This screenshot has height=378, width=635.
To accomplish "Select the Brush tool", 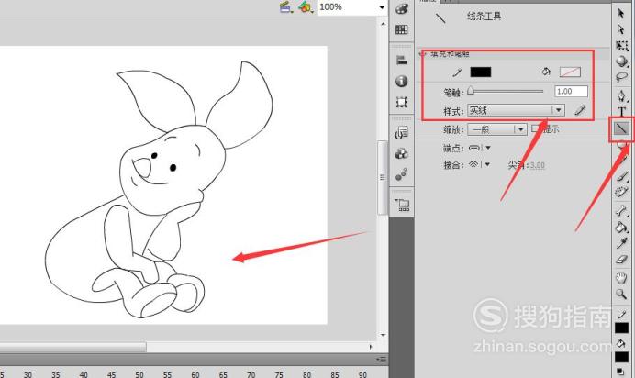I will [x=622, y=176].
